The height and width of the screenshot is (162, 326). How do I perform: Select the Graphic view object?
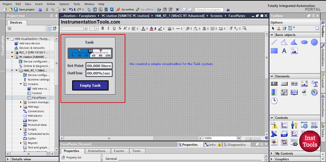tap(294, 51)
